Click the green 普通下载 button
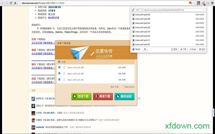This screenshot has height=134, width=215. pos(81,96)
